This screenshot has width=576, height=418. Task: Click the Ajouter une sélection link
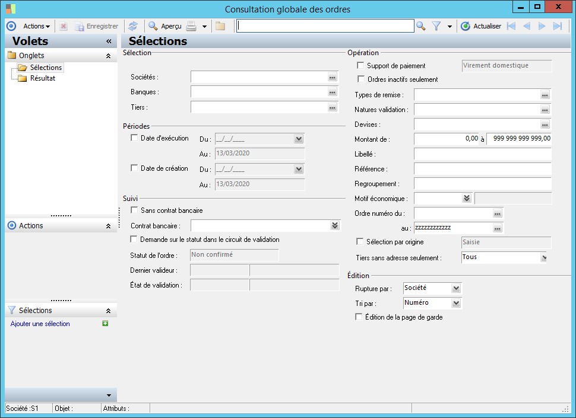pyautogui.click(x=40, y=324)
